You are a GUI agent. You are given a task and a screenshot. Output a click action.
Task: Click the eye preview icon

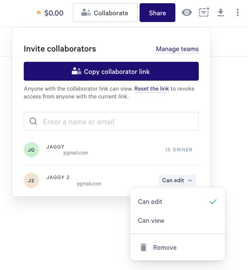[186, 12]
